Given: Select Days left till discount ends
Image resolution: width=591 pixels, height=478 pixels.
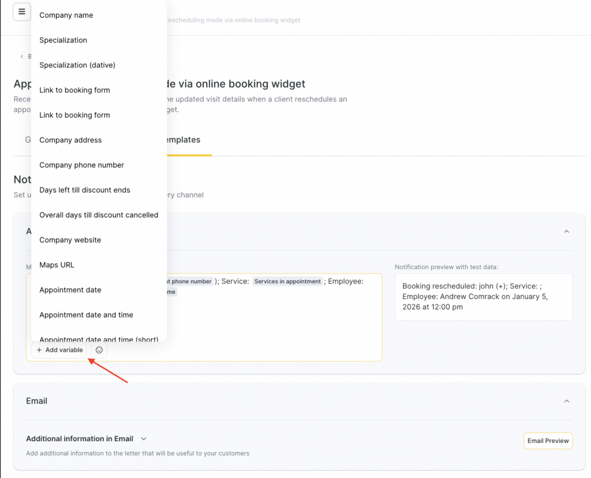Looking at the screenshot, I should (85, 190).
